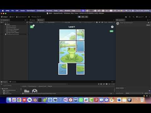Open the Unity menu in menu bar
This screenshot has height=113, width=151.
point(7,11)
